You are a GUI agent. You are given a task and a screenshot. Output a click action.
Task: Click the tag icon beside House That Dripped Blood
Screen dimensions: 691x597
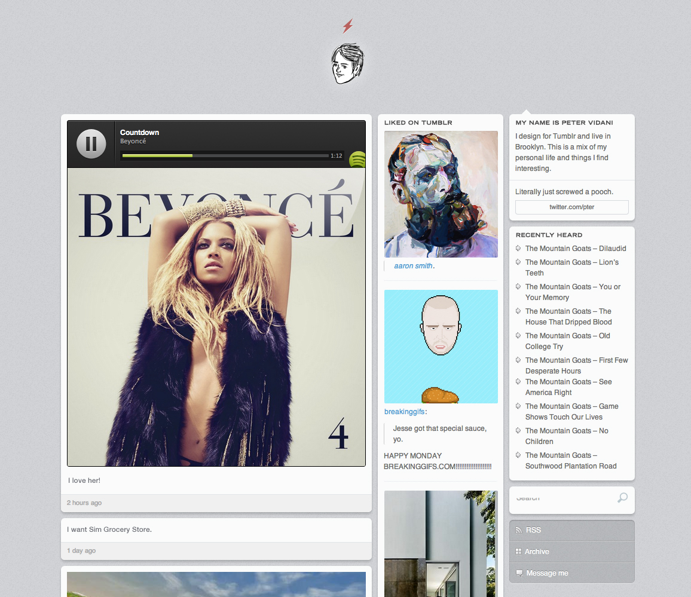pyautogui.click(x=518, y=311)
